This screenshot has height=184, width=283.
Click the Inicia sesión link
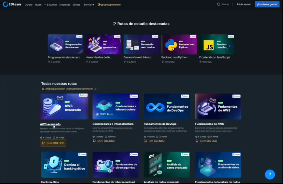pos(244,4)
